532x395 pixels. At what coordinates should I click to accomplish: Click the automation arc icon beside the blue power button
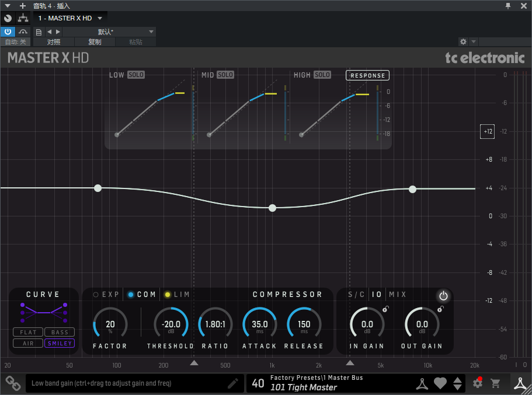[23, 32]
